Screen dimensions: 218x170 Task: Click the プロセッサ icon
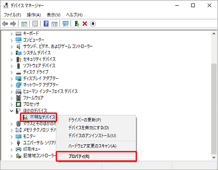tap(18, 104)
